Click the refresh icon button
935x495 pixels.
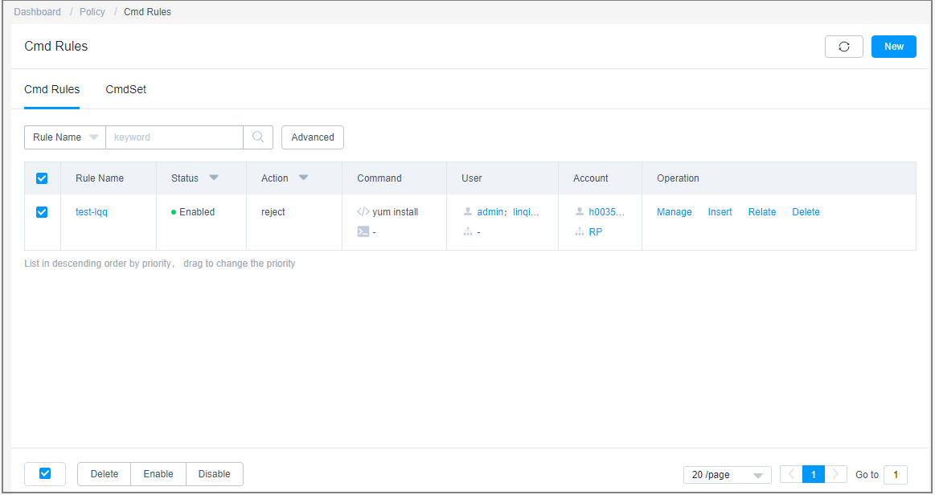[844, 47]
